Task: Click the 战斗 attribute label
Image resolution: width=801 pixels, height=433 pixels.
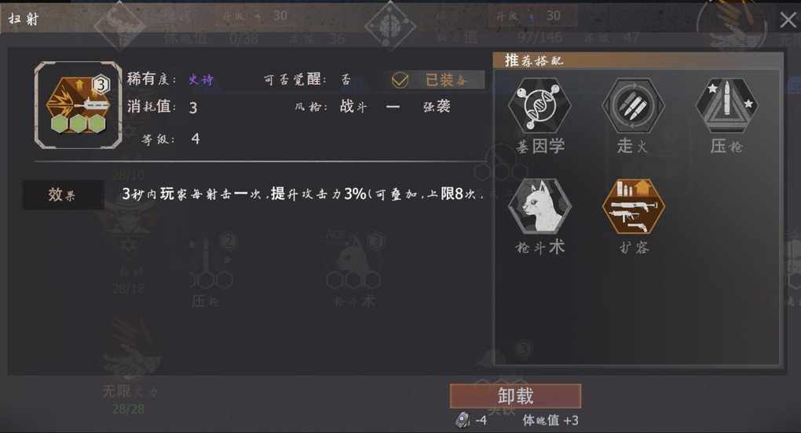Action: [353, 106]
